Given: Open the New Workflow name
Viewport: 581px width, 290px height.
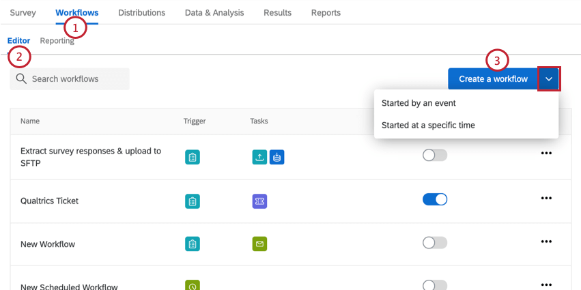Looking at the screenshot, I should click(x=48, y=244).
